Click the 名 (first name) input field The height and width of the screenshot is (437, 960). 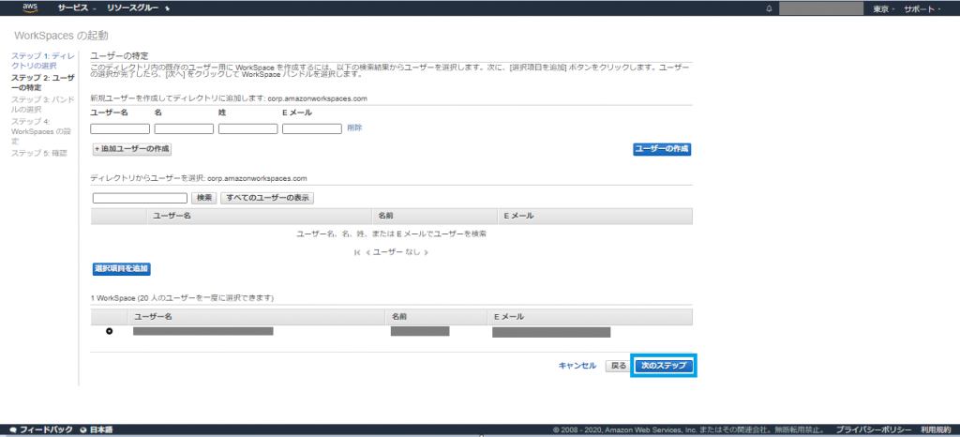point(184,128)
